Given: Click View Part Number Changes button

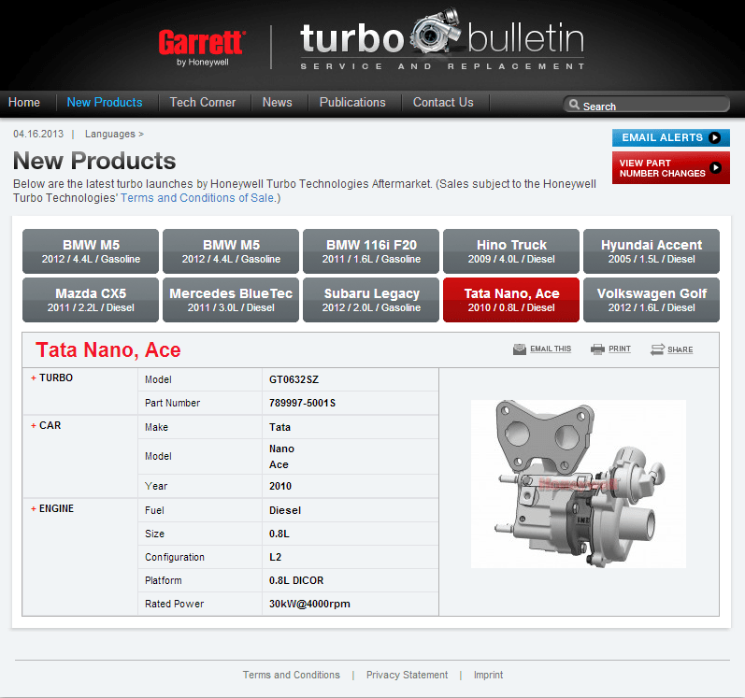Looking at the screenshot, I should click(671, 167).
